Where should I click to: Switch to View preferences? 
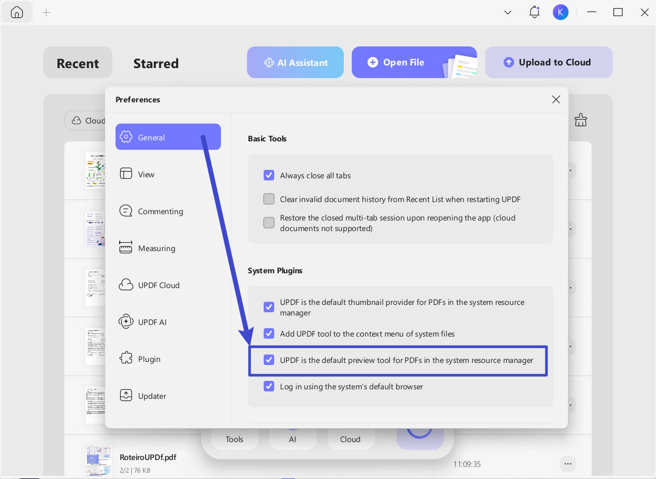coord(168,174)
